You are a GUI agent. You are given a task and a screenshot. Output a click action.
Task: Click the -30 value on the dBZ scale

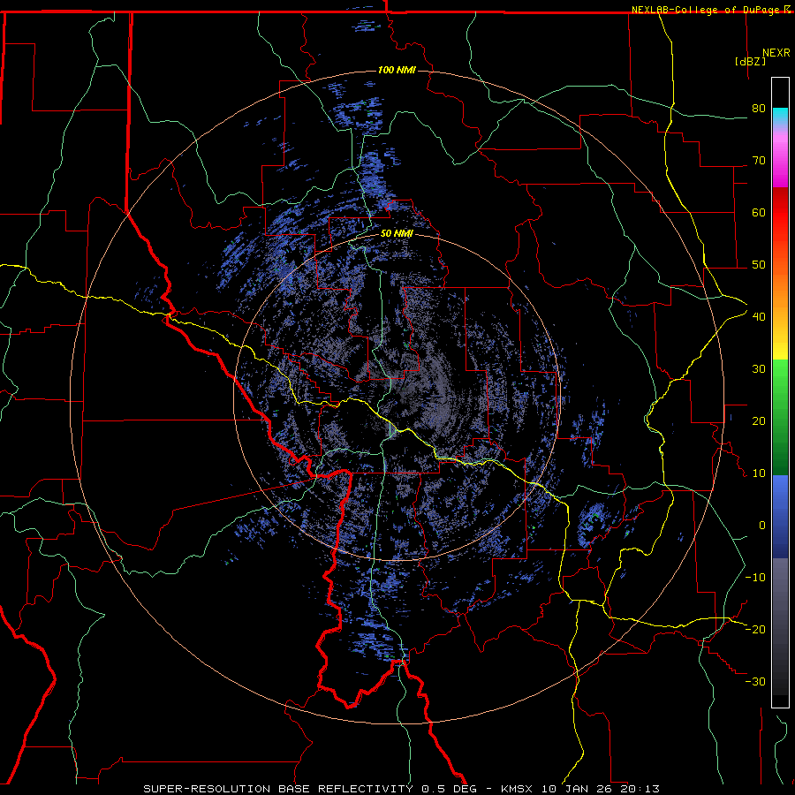(755, 681)
